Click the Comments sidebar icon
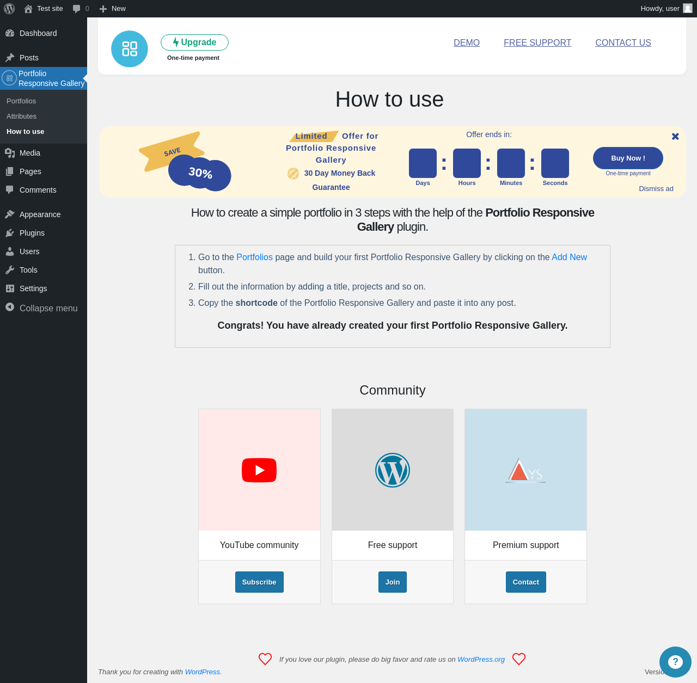This screenshot has height=683, width=697. tap(10, 190)
